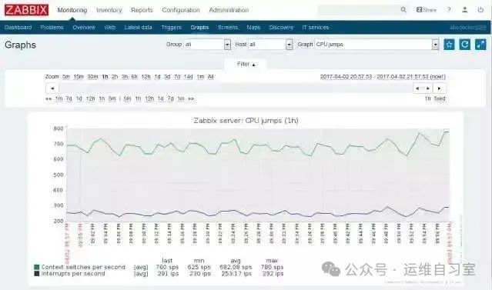This screenshot has height=290, width=492.
Task: Click the time scrollbar right arrow
Action: coord(440,88)
